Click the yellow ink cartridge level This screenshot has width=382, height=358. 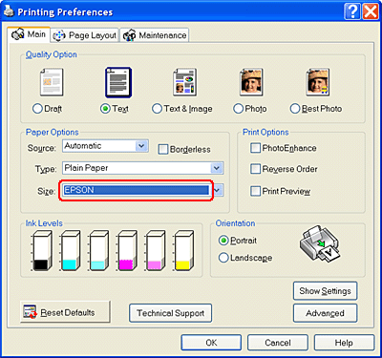[184, 251]
